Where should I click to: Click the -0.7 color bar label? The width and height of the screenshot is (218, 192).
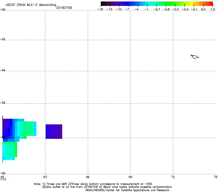(x=157, y=9)
